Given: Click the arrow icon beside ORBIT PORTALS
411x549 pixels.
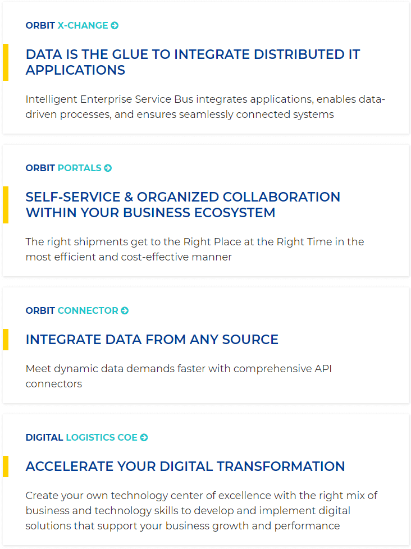Looking at the screenshot, I should pos(108,168).
